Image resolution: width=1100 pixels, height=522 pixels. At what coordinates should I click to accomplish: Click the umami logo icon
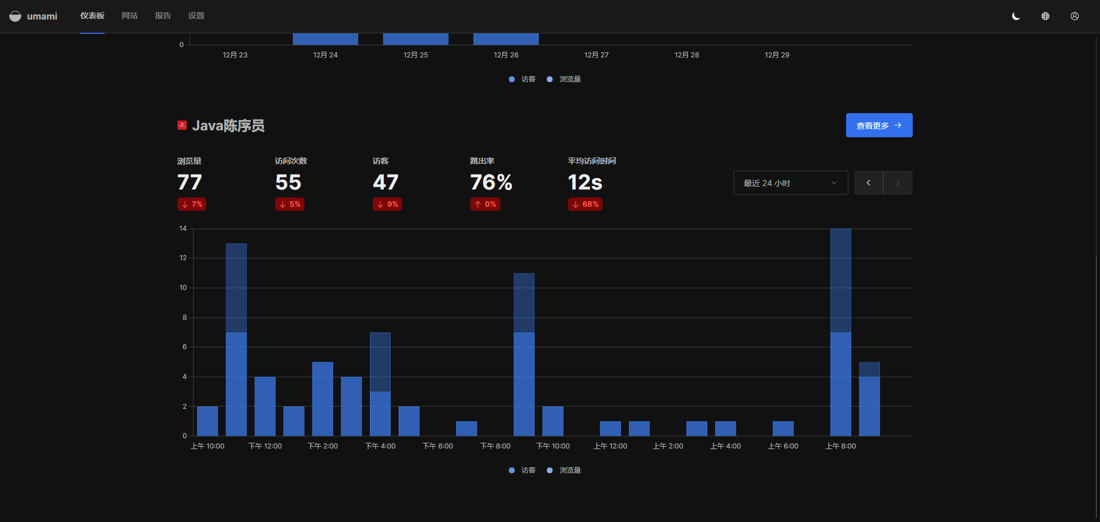point(16,16)
